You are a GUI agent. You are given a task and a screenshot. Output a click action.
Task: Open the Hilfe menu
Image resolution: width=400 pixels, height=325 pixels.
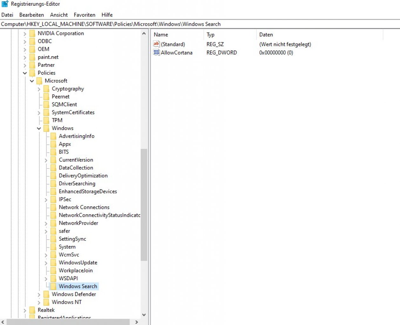107,15
